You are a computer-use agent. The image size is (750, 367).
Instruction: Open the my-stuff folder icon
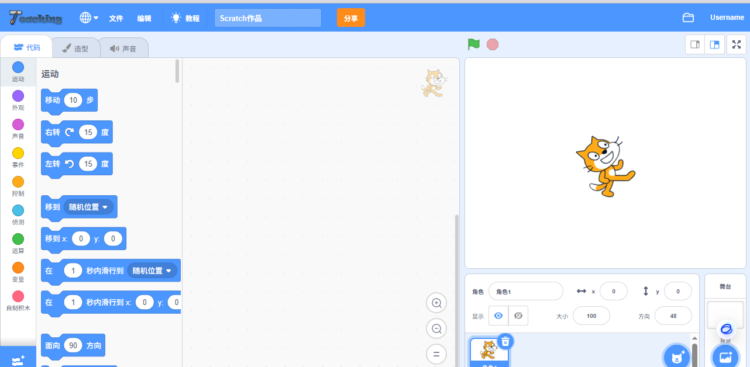[688, 18]
